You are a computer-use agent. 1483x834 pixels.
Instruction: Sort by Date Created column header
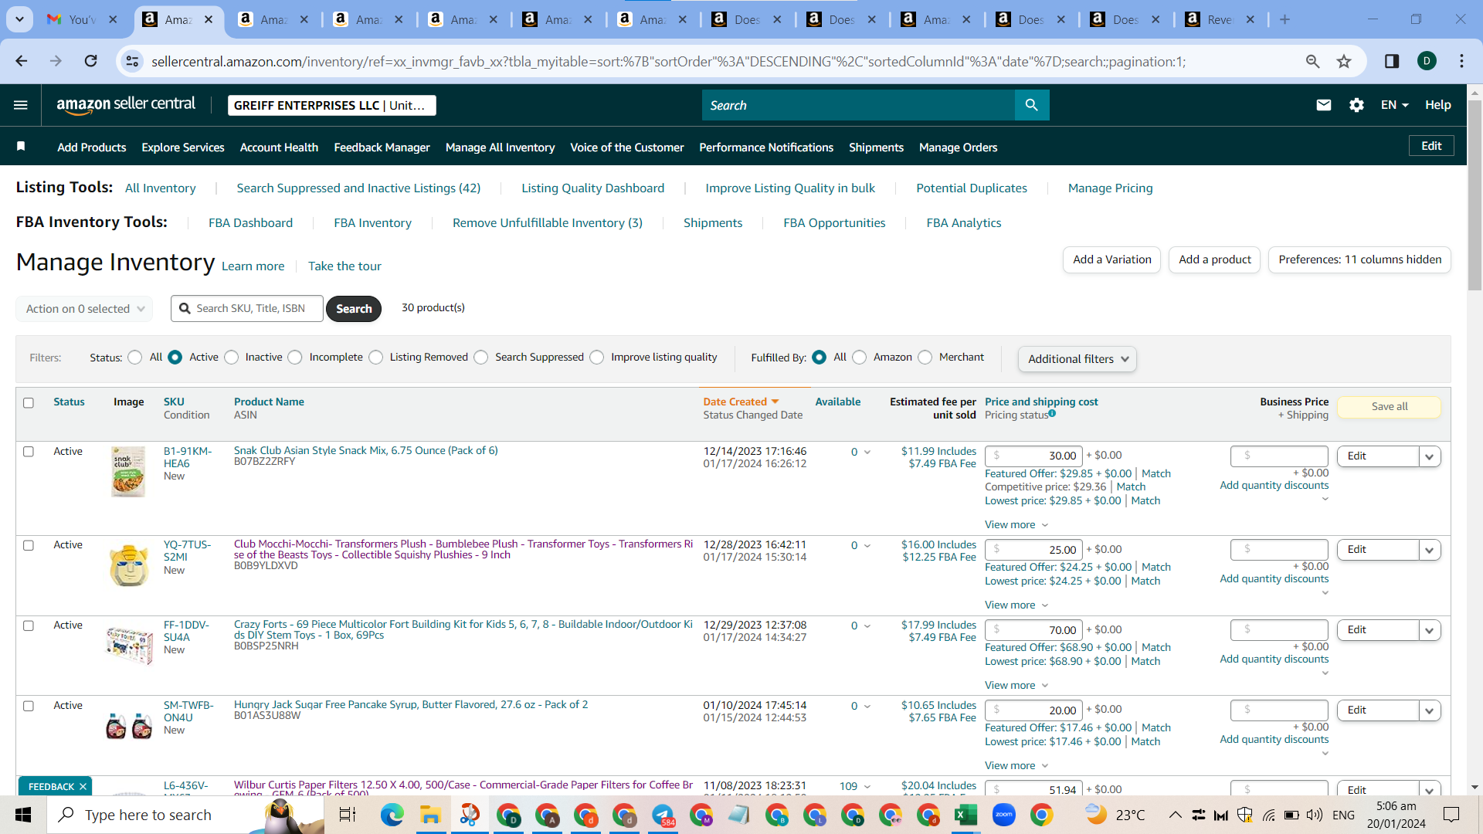[x=741, y=402]
